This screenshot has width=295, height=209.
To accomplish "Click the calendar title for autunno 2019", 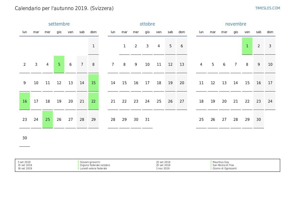I will [64, 8].
